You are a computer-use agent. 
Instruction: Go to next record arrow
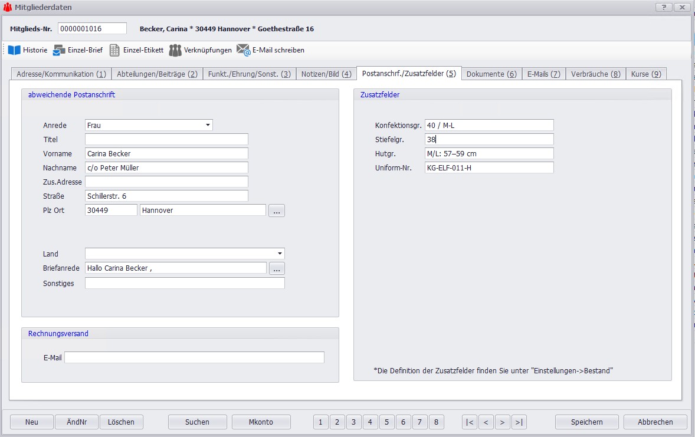[x=503, y=422]
